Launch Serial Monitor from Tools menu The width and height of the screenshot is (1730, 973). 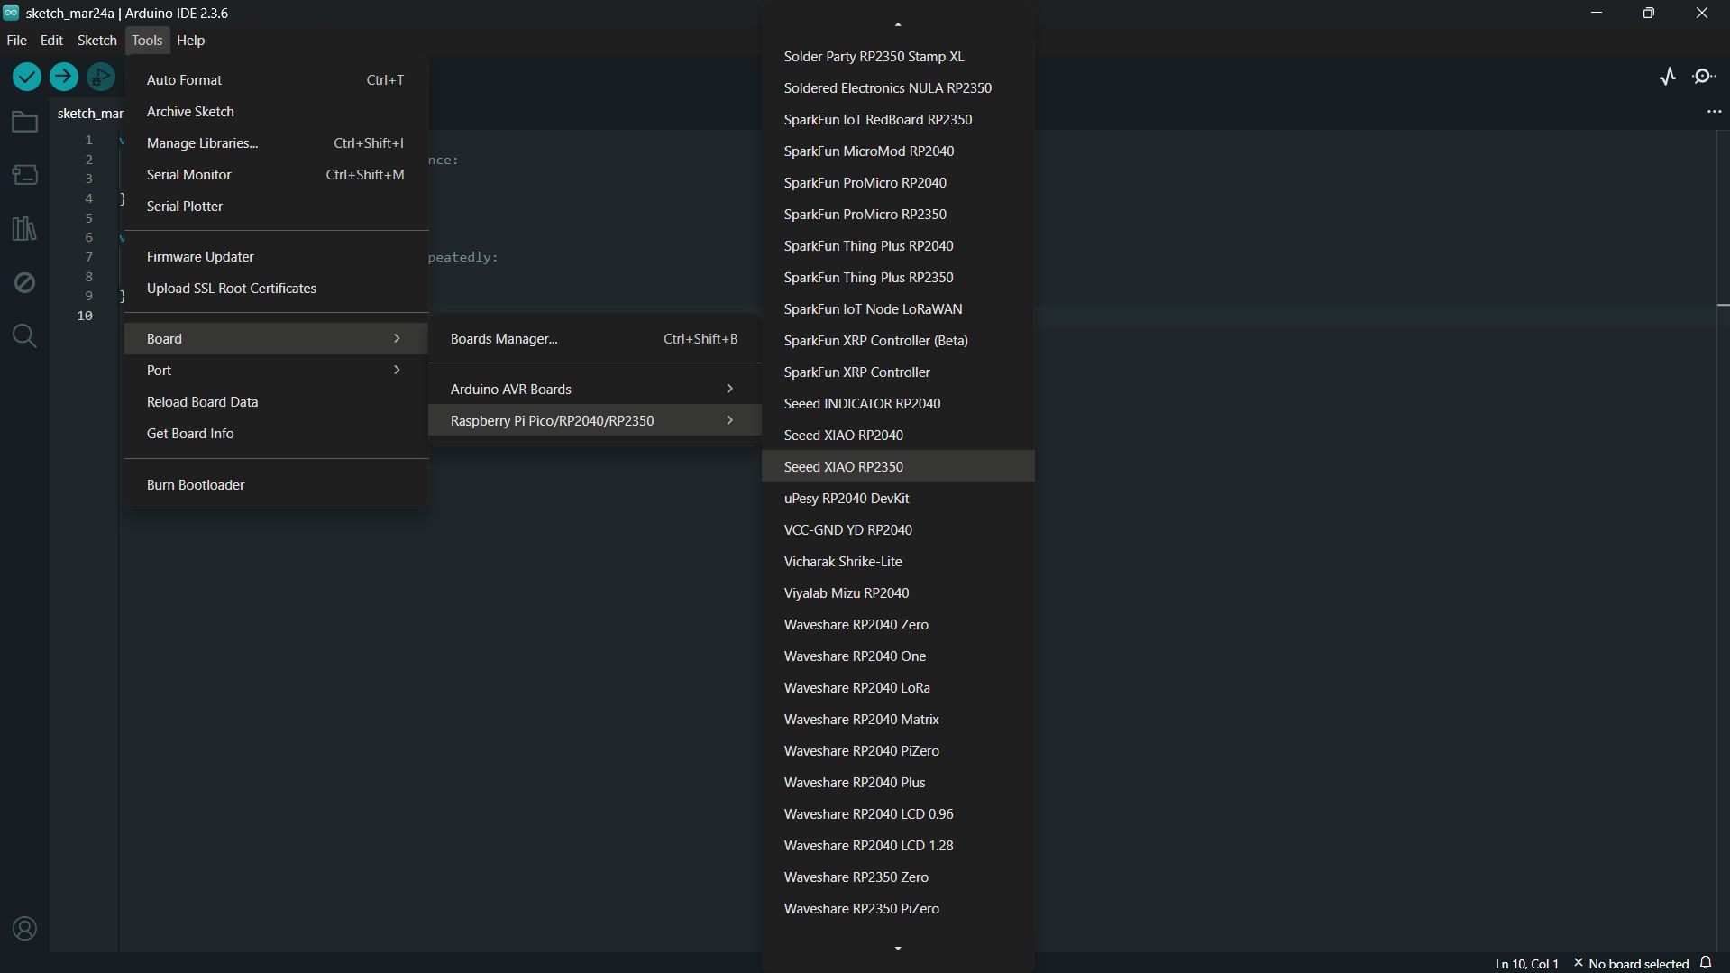pyautogui.click(x=276, y=175)
